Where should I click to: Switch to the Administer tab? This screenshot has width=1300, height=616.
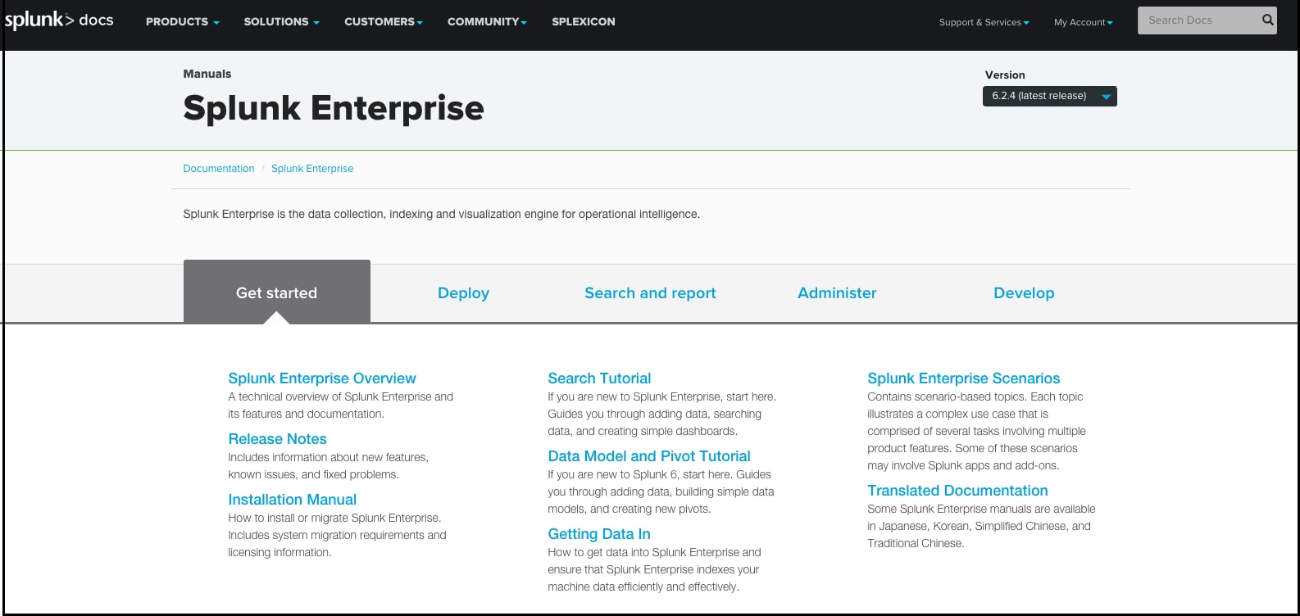pyautogui.click(x=837, y=293)
